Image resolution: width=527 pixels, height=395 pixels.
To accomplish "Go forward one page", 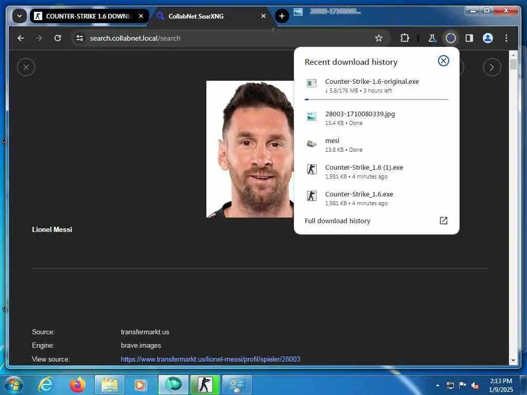I will (x=39, y=38).
